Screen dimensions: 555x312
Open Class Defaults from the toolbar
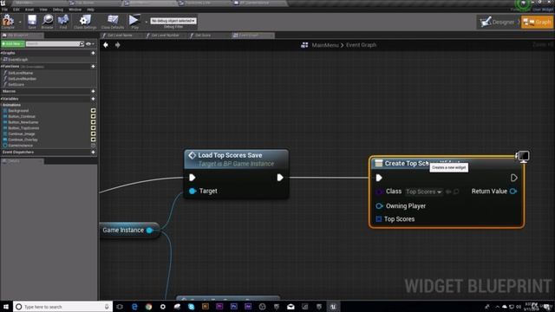(x=113, y=21)
